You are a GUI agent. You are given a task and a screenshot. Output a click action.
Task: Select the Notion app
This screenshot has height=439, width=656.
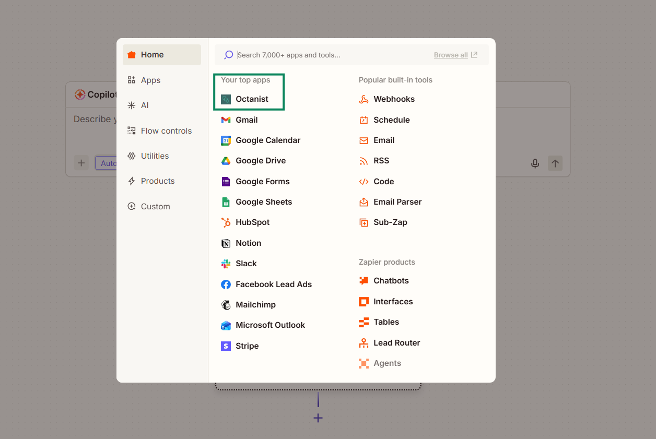point(247,243)
